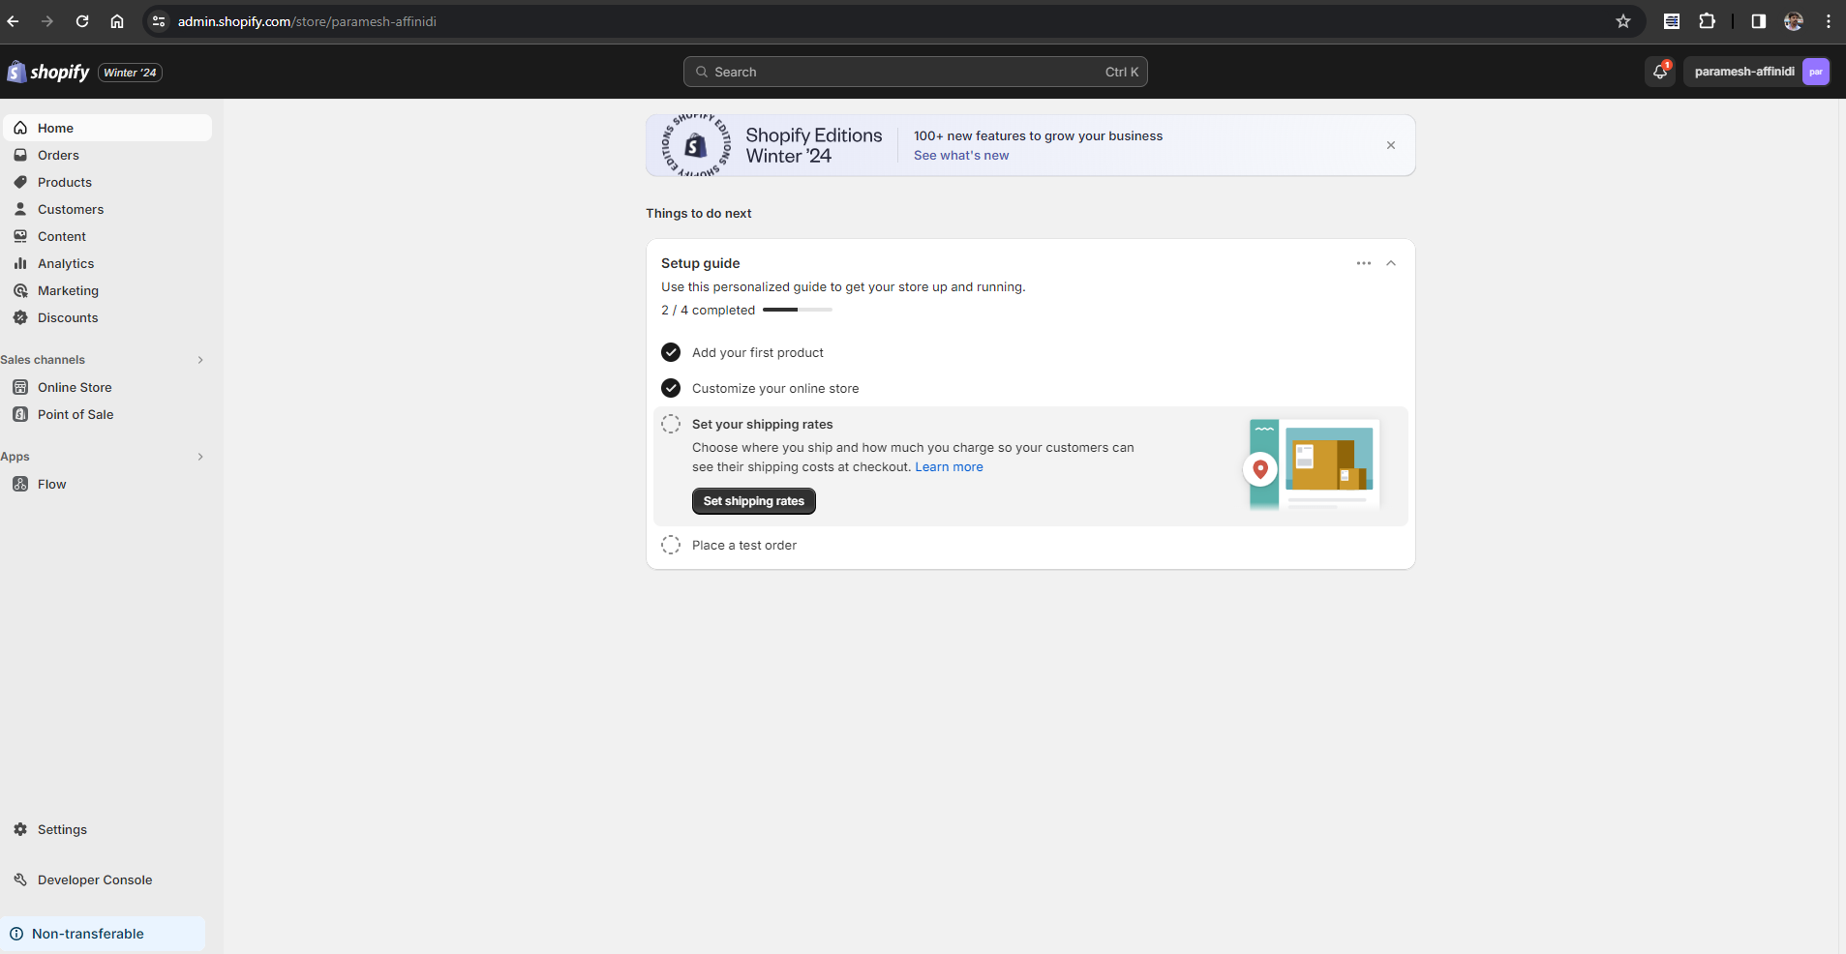Click the shipping package illustration

[x=1312, y=465]
